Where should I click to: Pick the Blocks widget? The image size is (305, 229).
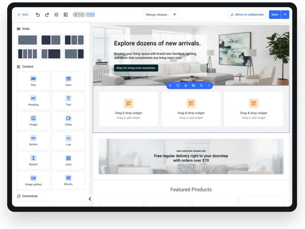tap(68, 181)
